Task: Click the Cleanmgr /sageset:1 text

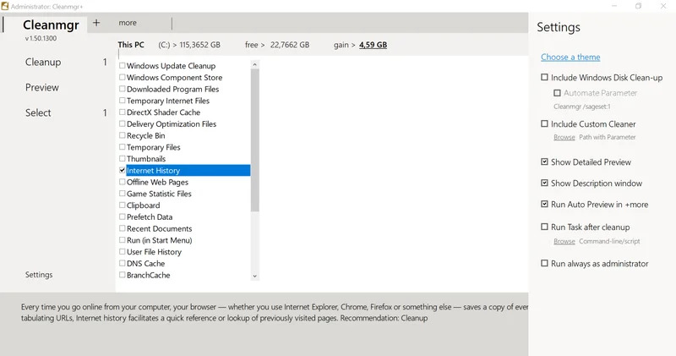Action: tap(582, 107)
